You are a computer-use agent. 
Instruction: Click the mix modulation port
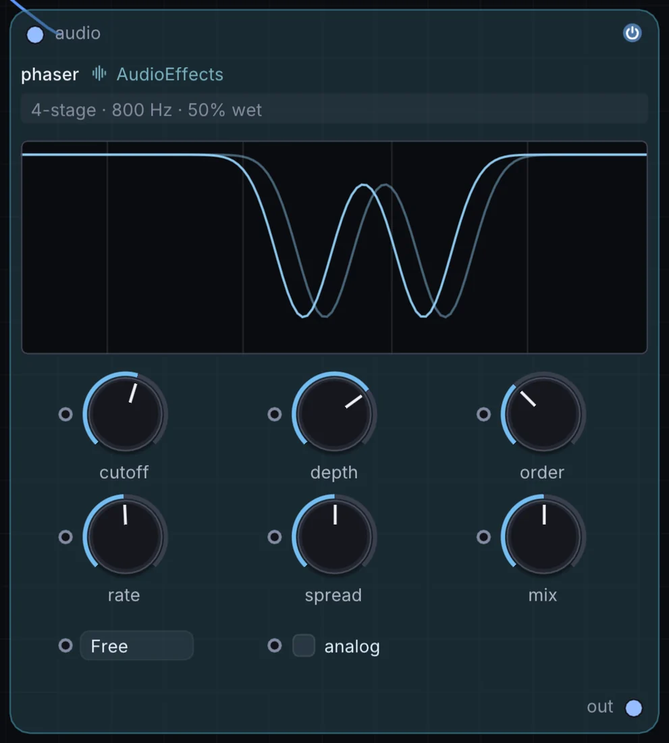(x=483, y=537)
